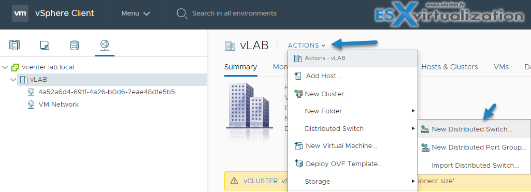Image resolution: width=531 pixels, height=192 pixels.
Task: Choose New Cluster... menu entry
Action: 353,94
